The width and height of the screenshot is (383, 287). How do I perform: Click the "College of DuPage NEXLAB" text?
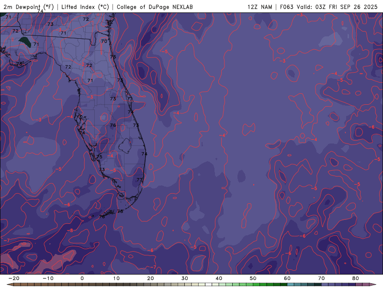pos(155,7)
